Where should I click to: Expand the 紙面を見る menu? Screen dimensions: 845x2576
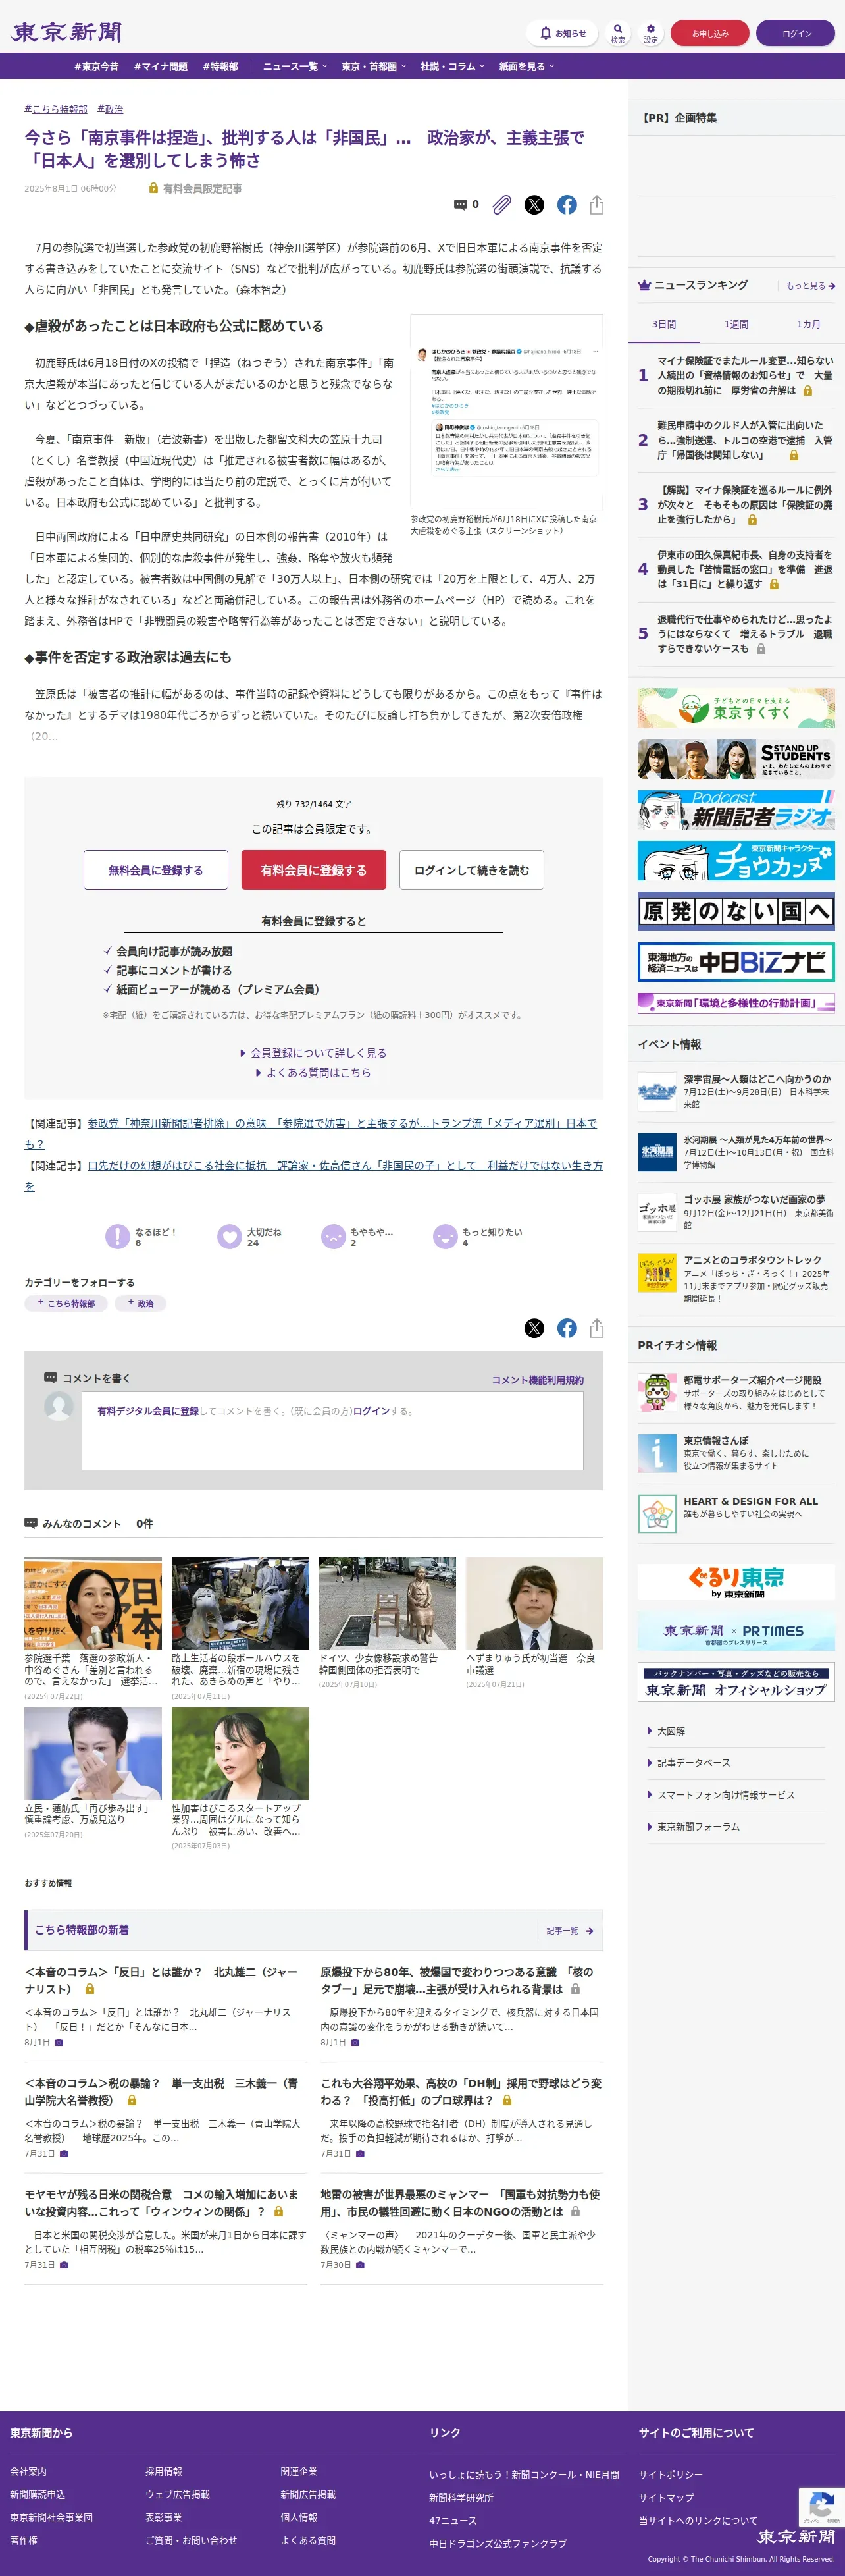click(527, 66)
